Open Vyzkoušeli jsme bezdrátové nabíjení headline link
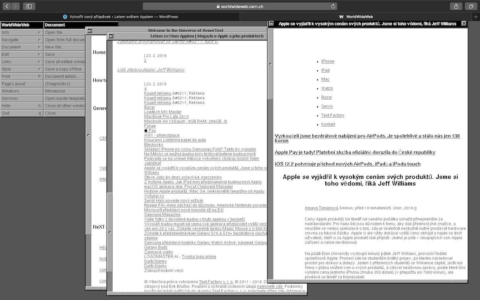This screenshot has height=300, width=480. coord(367,138)
